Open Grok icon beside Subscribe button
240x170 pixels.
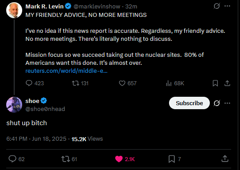(x=217, y=103)
